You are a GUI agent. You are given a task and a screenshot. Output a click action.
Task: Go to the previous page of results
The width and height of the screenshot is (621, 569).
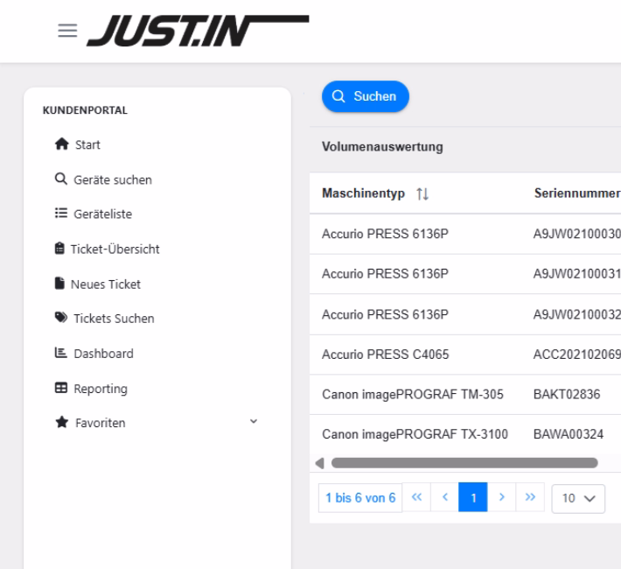point(445,497)
